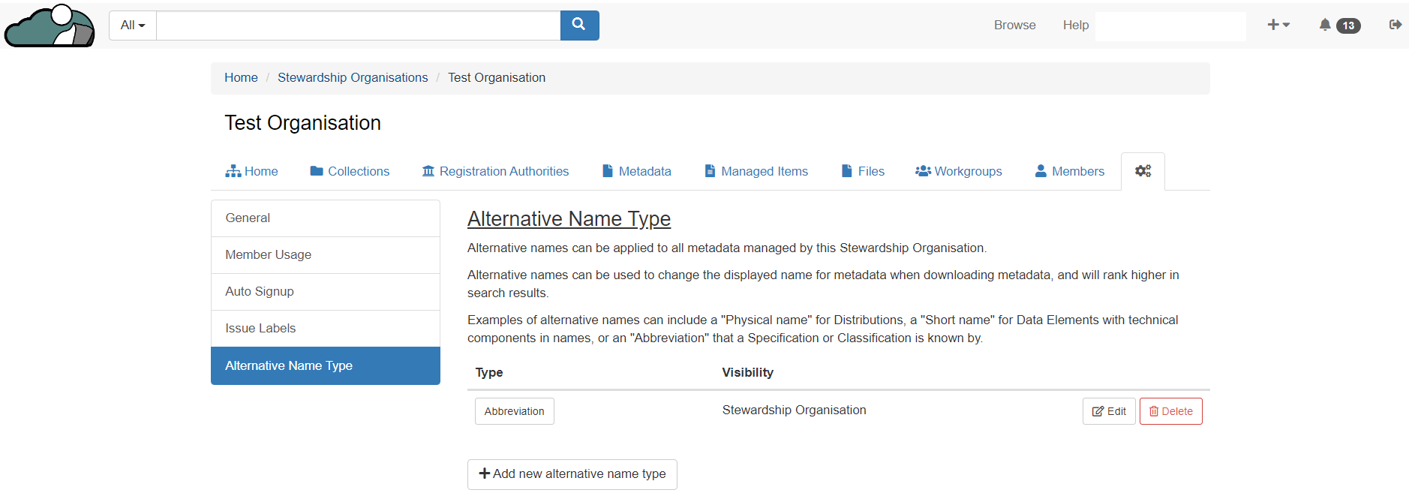Follow the Stewardship Organisations breadcrumb link
1412x496 pixels.
(x=353, y=77)
